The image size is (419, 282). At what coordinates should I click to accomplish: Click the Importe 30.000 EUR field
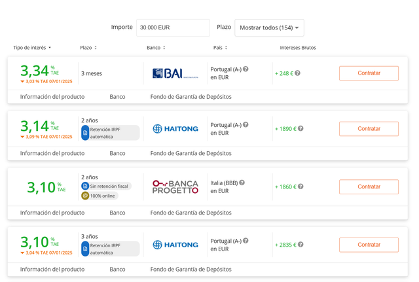coord(173,27)
